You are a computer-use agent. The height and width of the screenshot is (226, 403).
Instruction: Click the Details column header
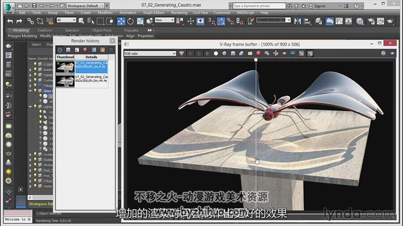pos(91,57)
